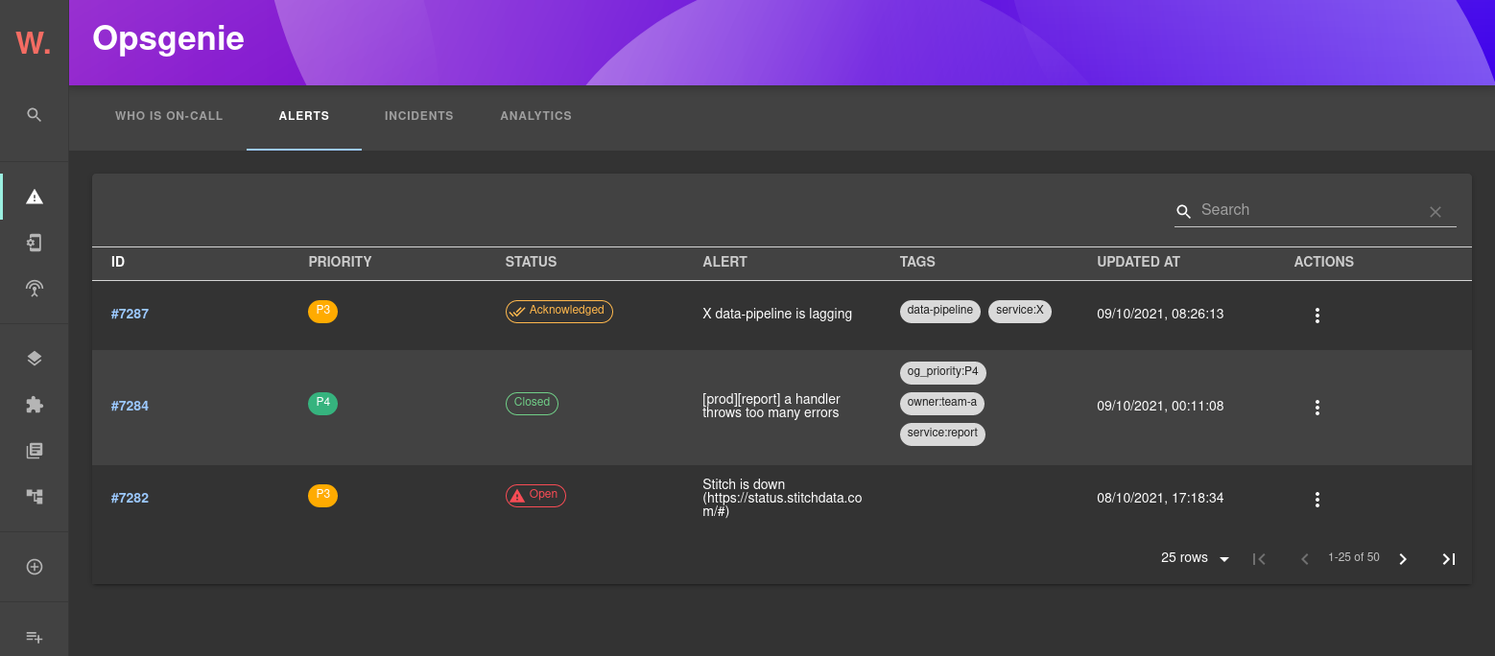Click the circled plus create icon
The width and height of the screenshot is (1495, 656).
[x=35, y=567]
